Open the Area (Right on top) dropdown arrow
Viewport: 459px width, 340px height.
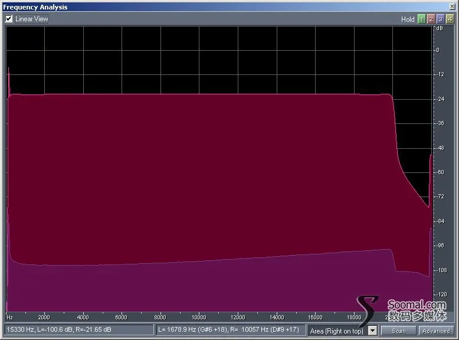pos(372,331)
